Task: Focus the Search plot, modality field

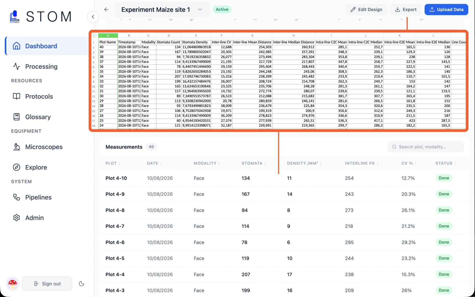Action: tap(426, 147)
